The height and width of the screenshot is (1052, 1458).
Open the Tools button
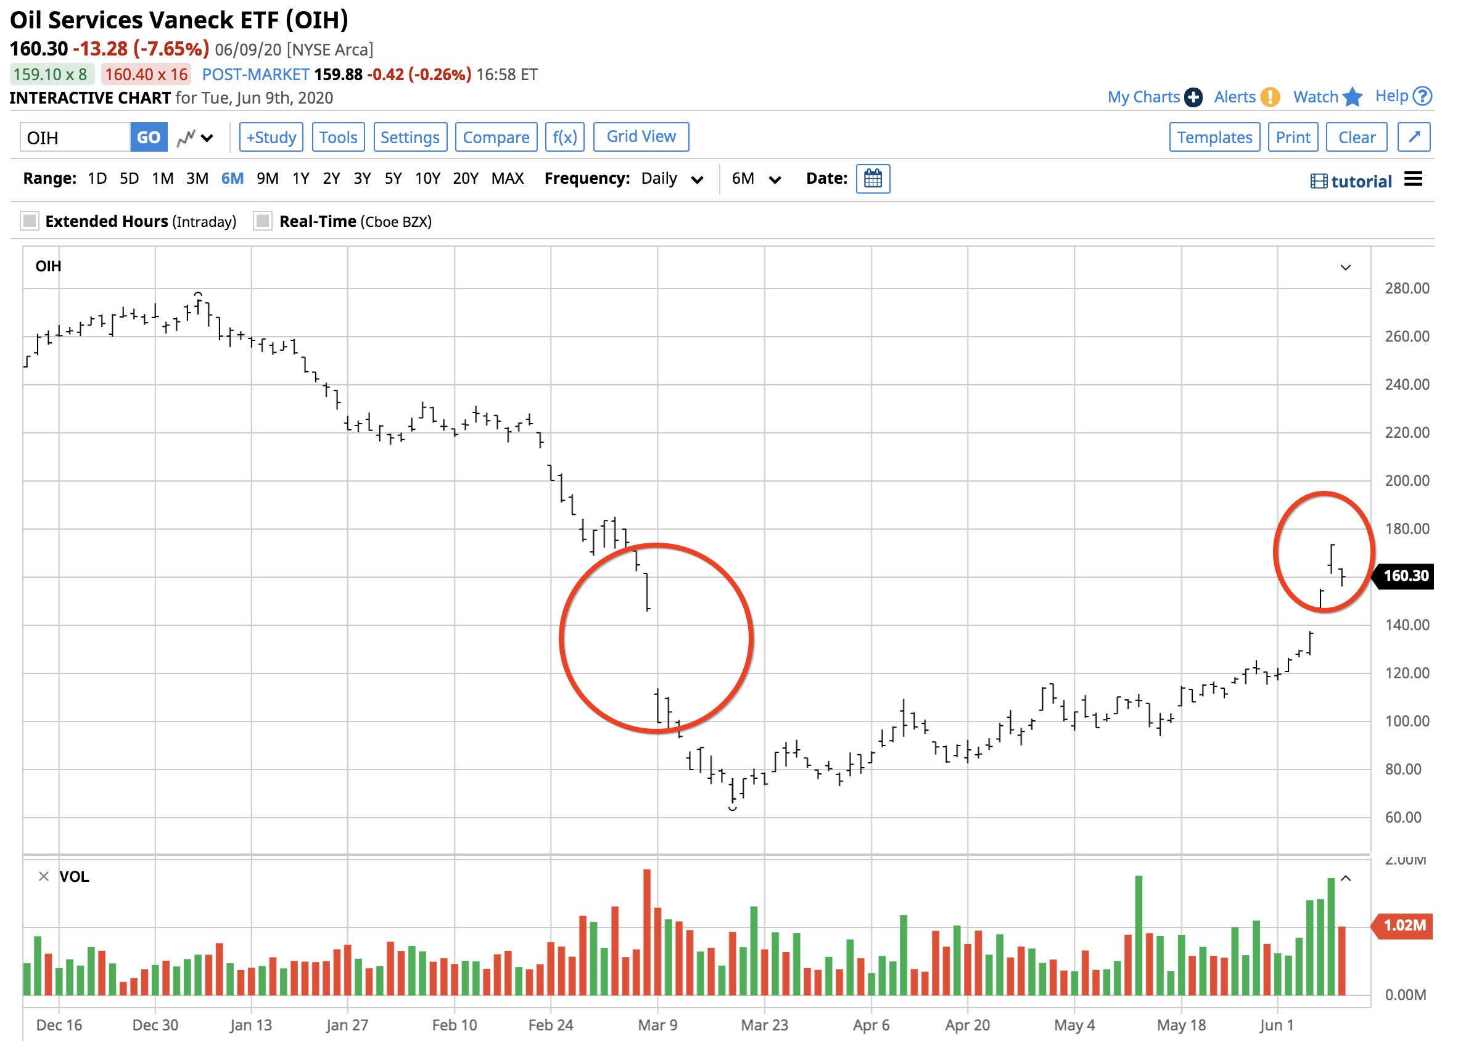(x=338, y=137)
